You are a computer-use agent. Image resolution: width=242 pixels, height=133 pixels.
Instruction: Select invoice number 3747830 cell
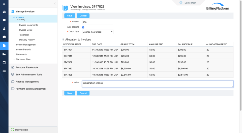click(76, 68)
